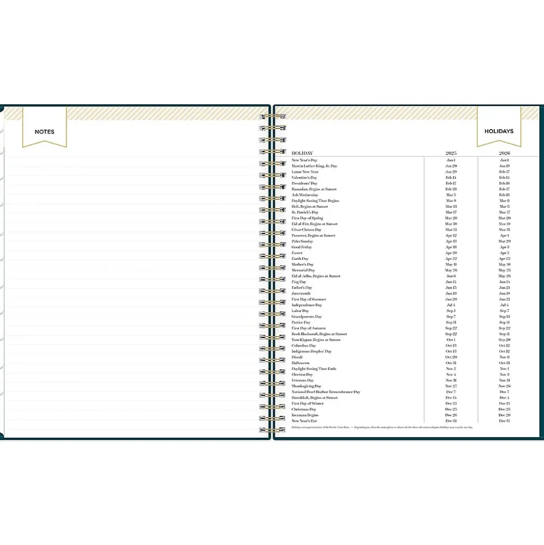
Task: Click the NOTES banner label
Action: point(44,131)
